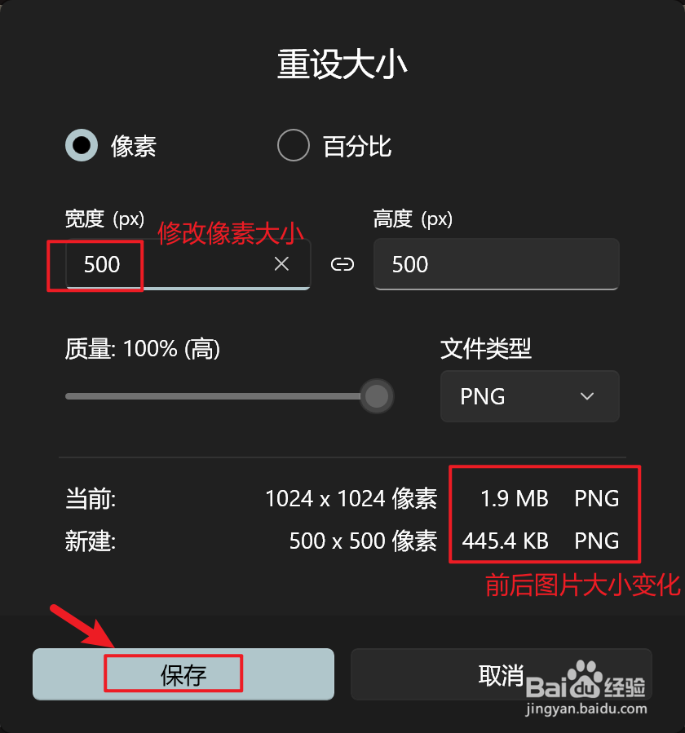Focus the 宽度 (px) input field

[x=188, y=264]
